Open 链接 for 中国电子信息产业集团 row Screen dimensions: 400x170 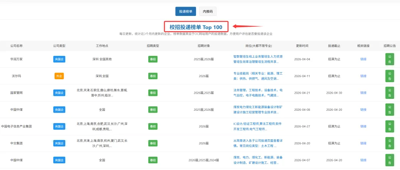point(363,126)
